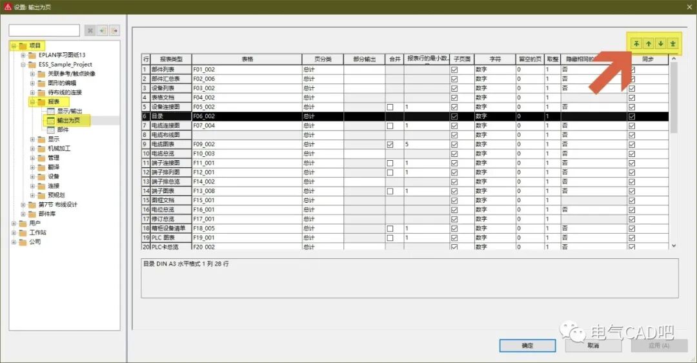
Task: Click the 子页面 column header
Action: click(462, 59)
